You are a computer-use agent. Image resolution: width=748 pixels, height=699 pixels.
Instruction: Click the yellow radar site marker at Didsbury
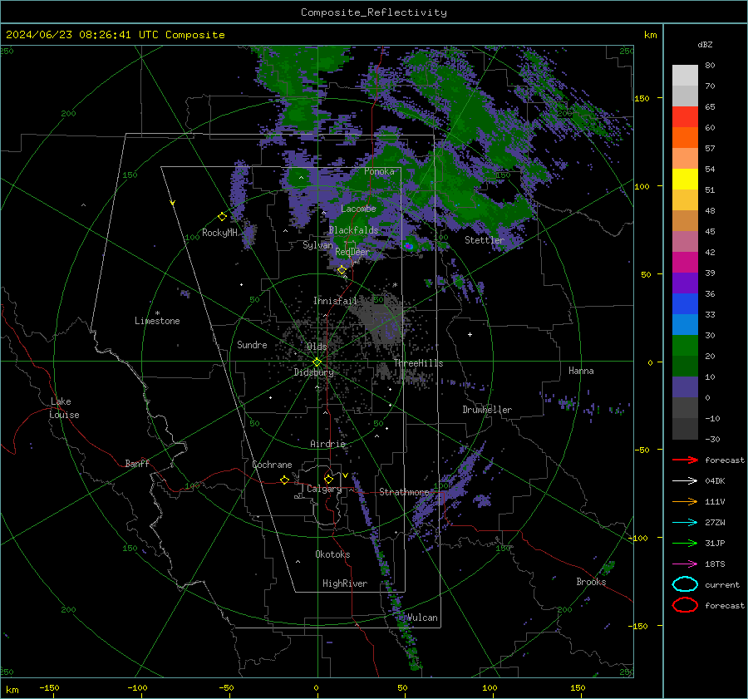[x=317, y=362]
